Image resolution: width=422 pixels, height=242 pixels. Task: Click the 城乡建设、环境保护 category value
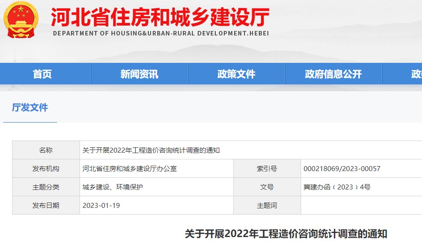[x=113, y=187]
